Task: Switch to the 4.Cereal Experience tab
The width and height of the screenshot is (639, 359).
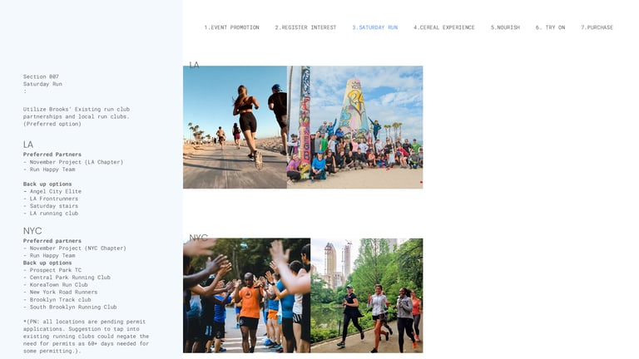Action: tap(443, 27)
